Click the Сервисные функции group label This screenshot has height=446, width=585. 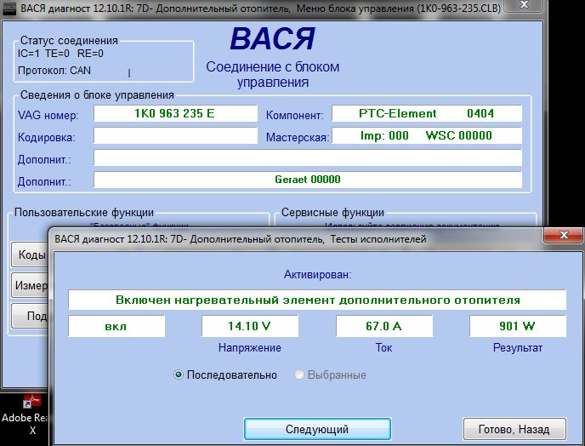[x=332, y=213]
